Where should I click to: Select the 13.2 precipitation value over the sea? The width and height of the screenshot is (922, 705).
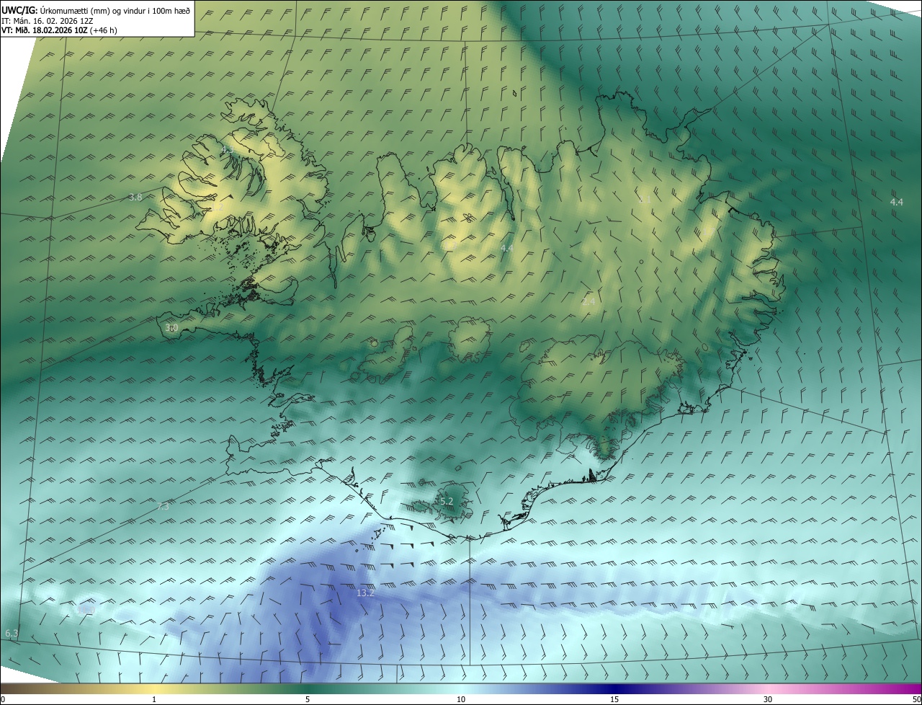[365, 593]
